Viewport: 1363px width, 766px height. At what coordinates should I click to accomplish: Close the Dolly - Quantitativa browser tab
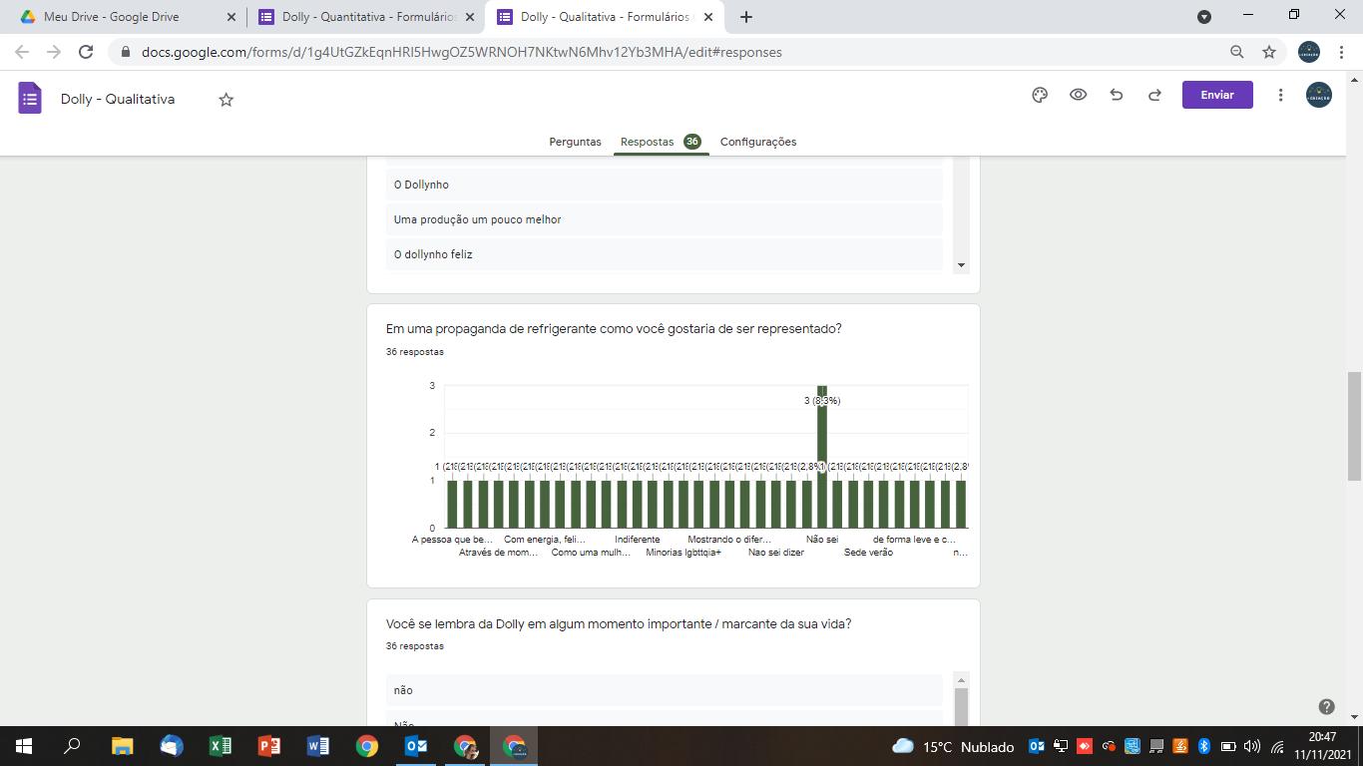[470, 17]
